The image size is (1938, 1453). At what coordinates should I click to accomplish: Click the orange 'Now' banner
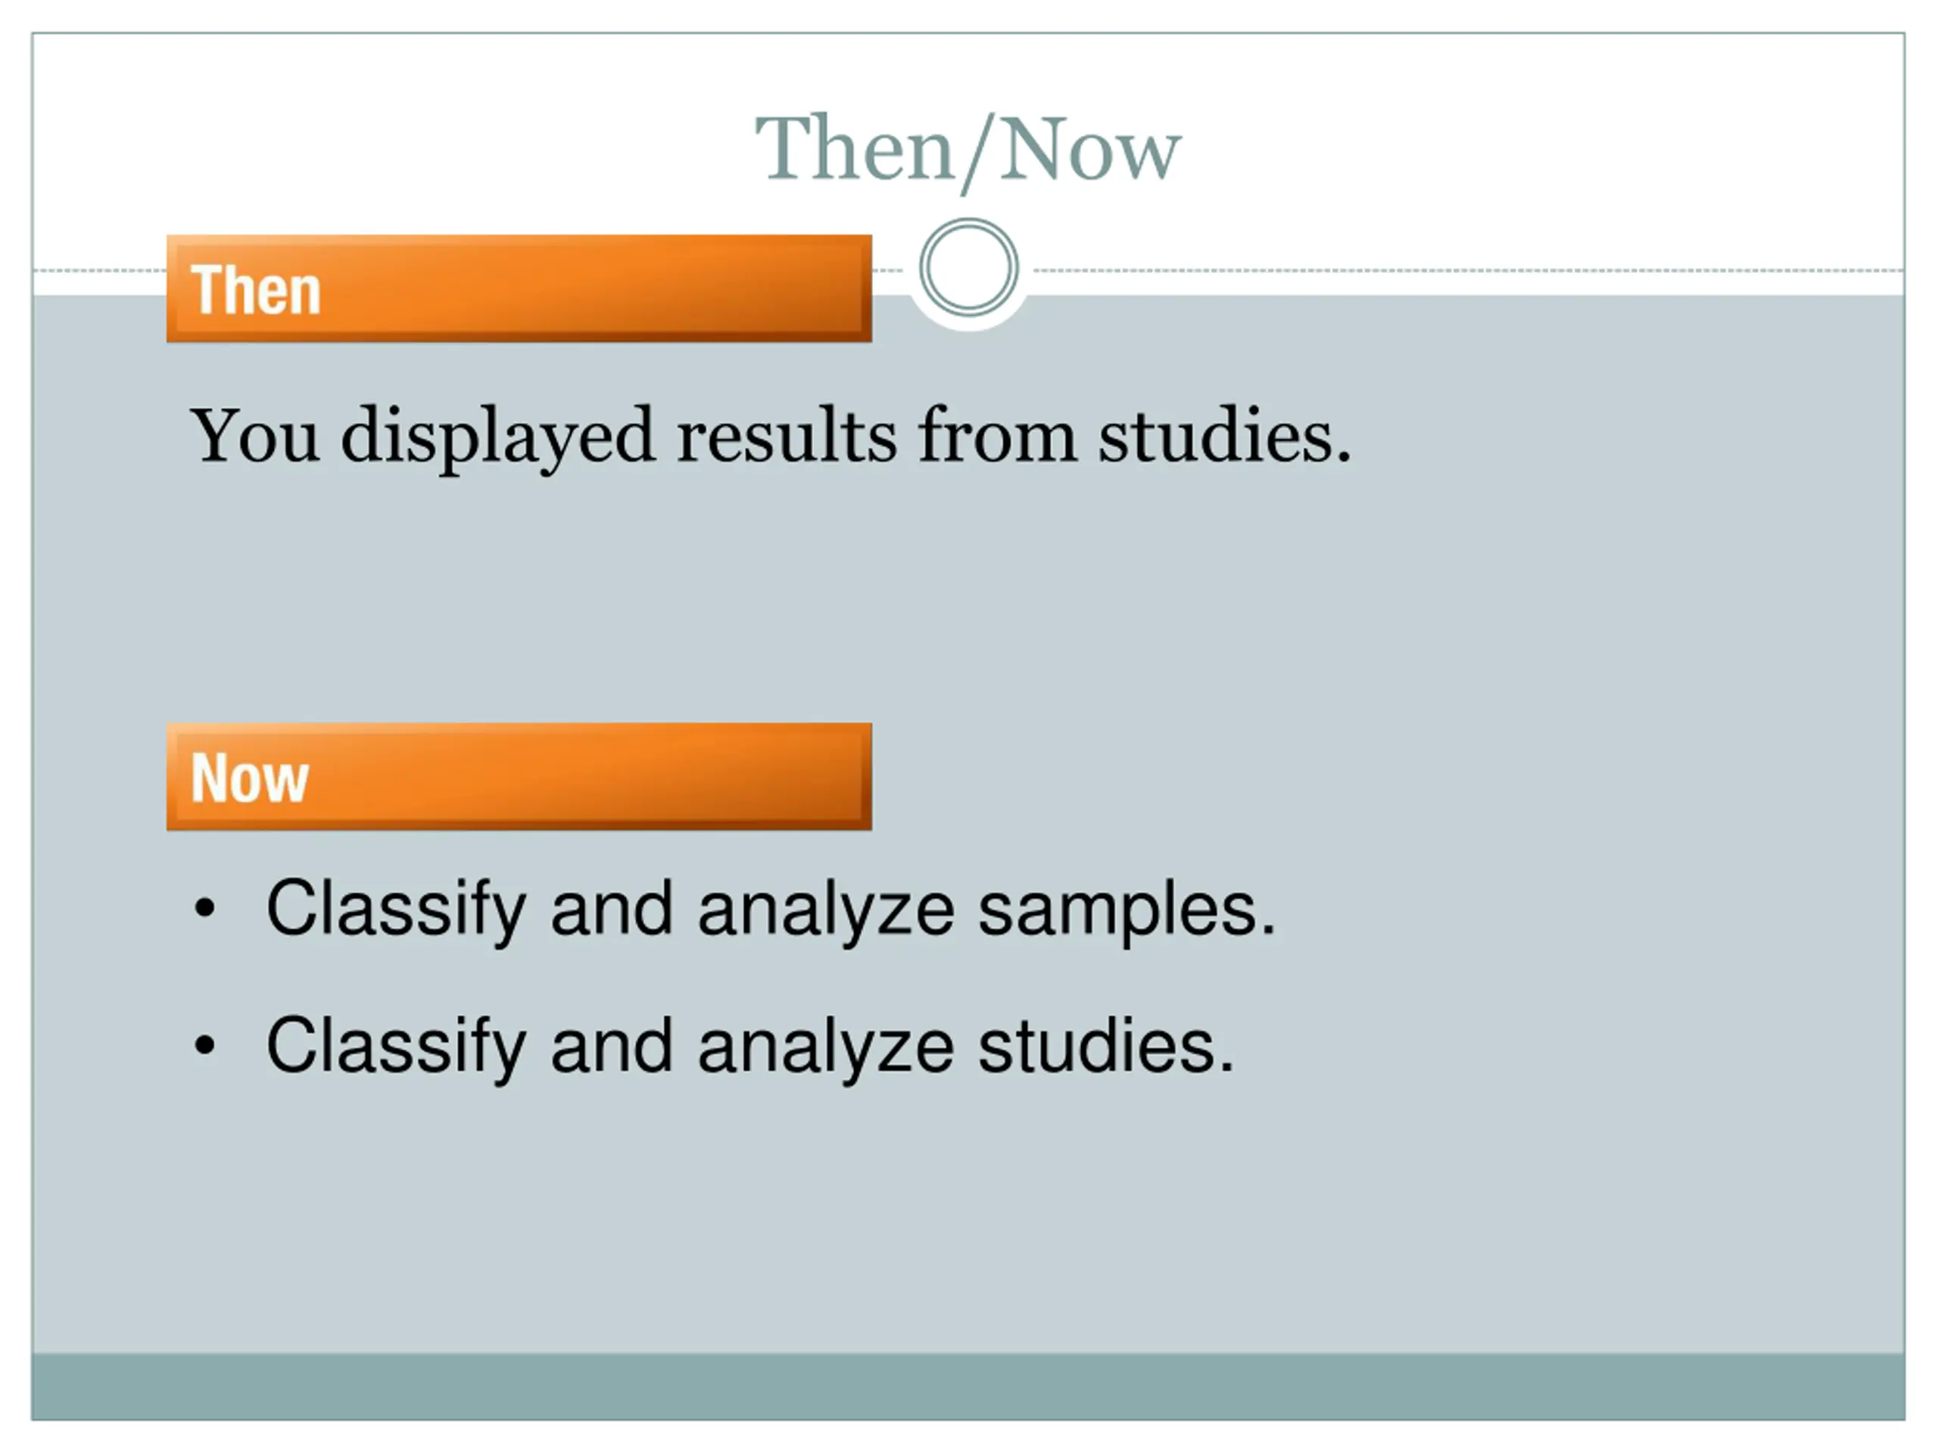(x=519, y=776)
